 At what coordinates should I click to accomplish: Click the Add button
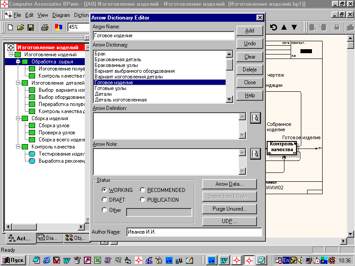tap(249, 31)
